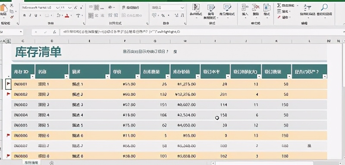
Task: Toggle Italic formatting
Action: (30, 16)
